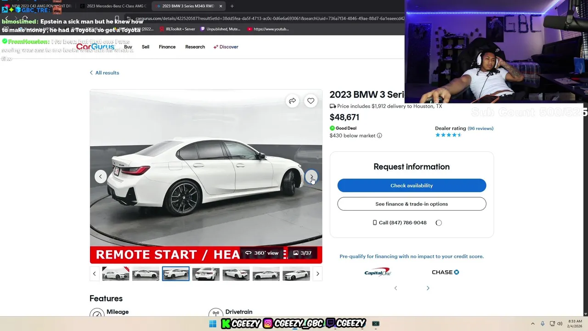Select the sixth thumbnail in photo strip
Viewport: 588px width, 331px height.
[x=266, y=274]
